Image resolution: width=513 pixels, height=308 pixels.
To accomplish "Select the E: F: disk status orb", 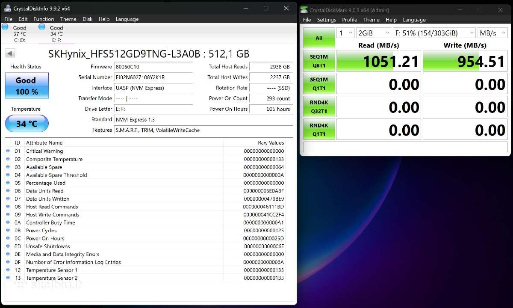I will pos(42,27).
